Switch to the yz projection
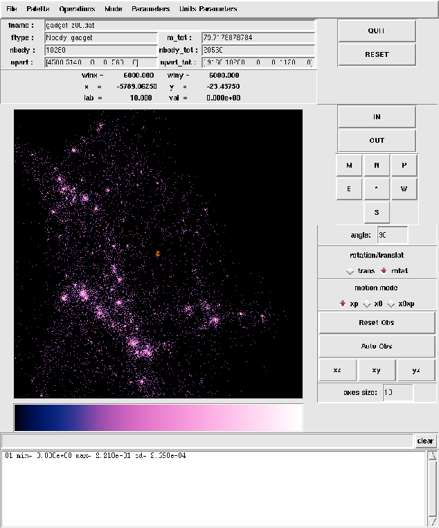This screenshot has width=439, height=528. [x=416, y=370]
